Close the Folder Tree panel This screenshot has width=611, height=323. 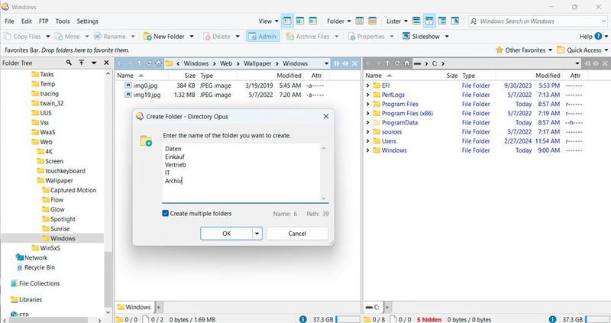(x=106, y=63)
